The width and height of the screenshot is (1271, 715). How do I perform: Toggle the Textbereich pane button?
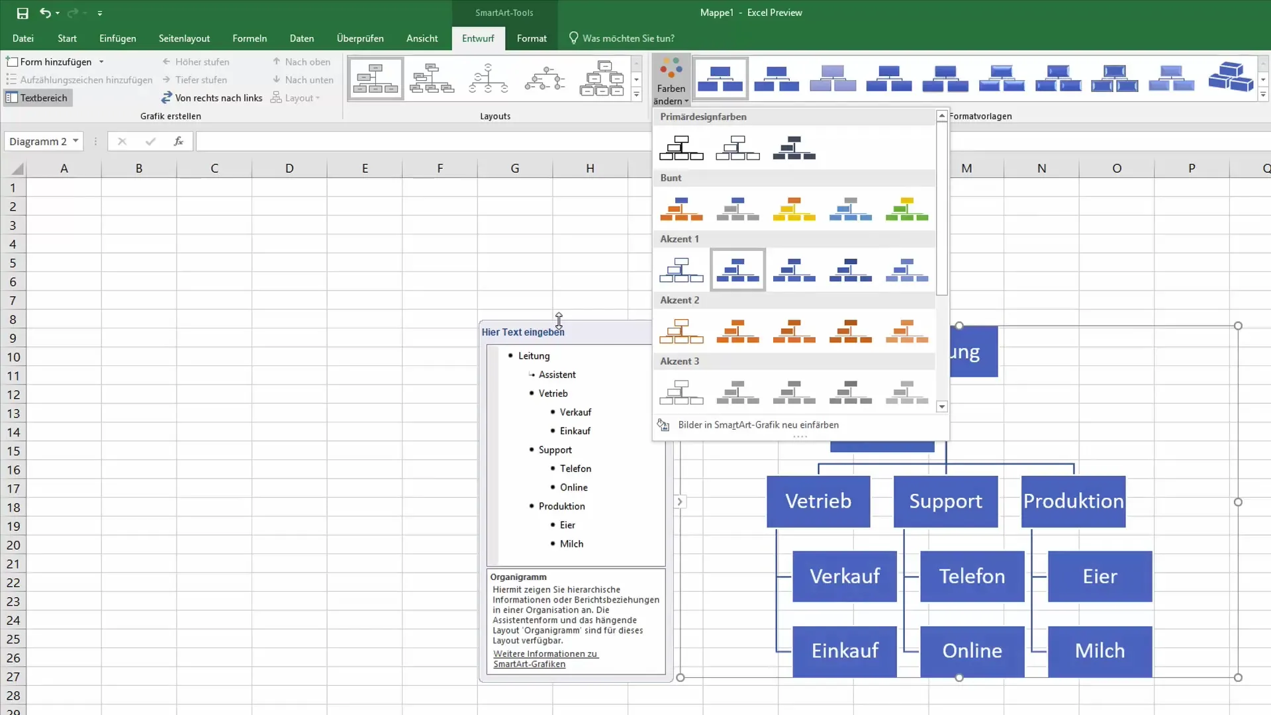point(38,98)
